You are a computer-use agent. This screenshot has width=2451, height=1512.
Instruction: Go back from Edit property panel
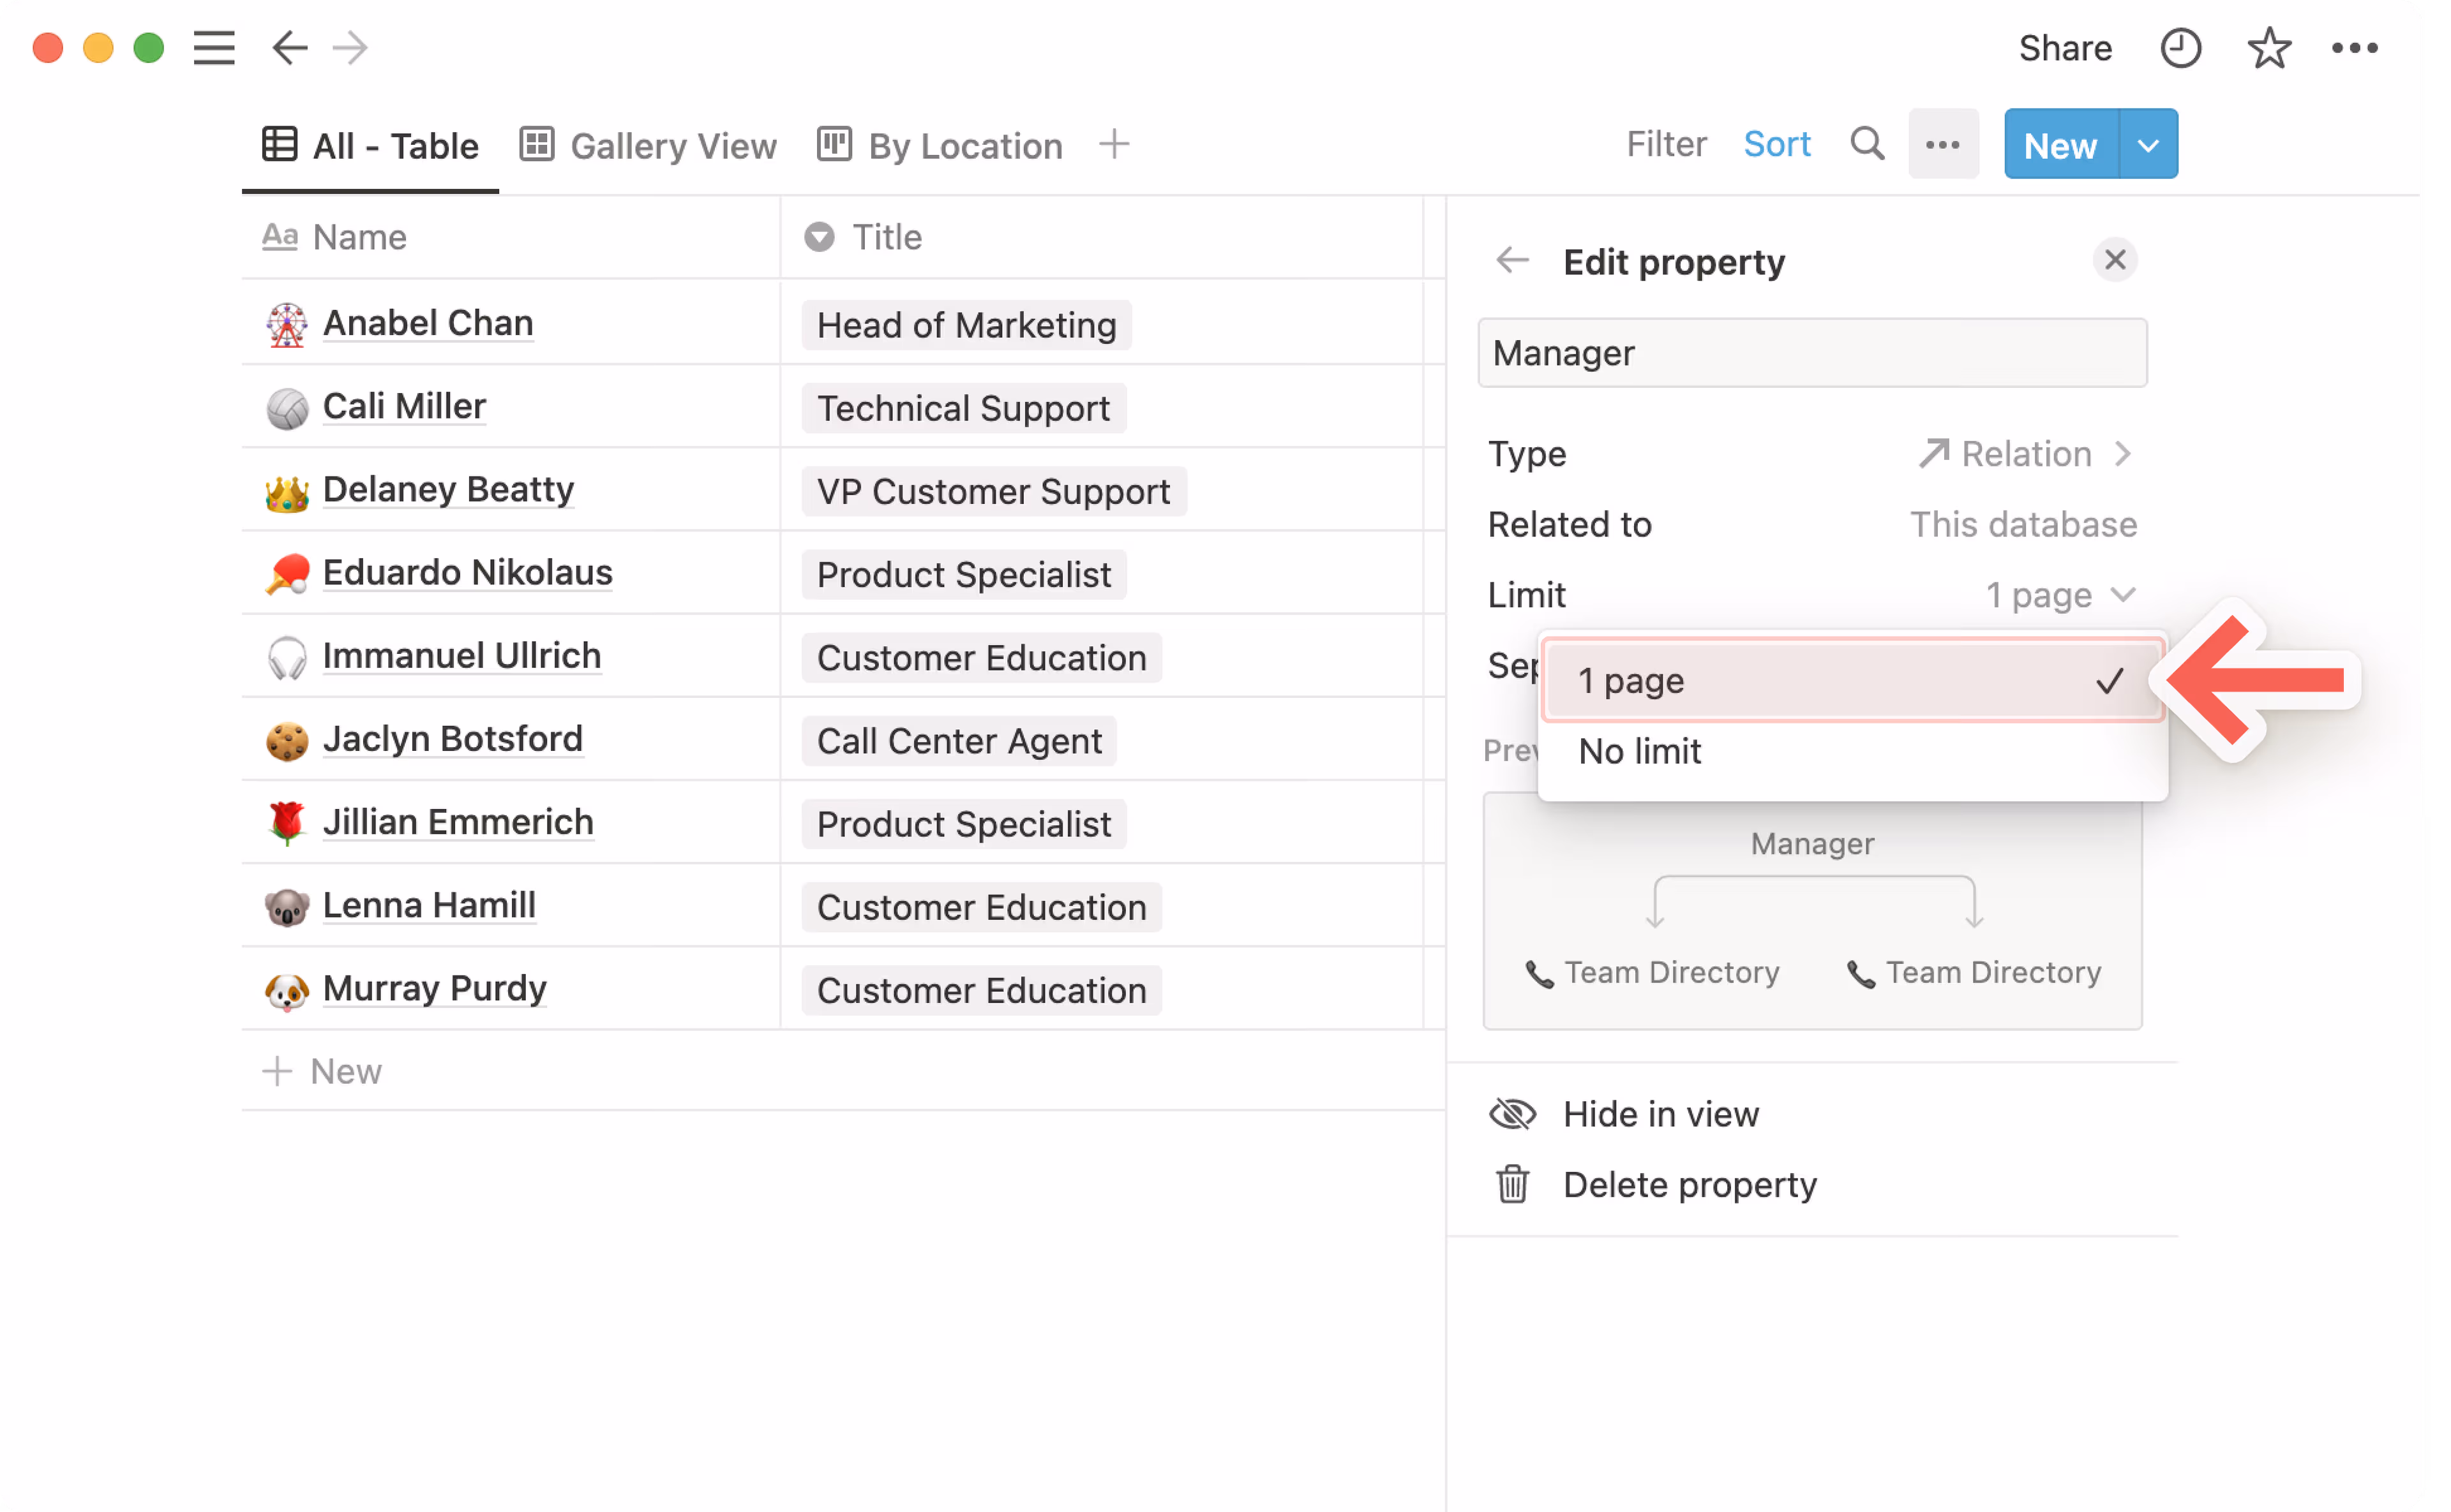pos(1511,261)
